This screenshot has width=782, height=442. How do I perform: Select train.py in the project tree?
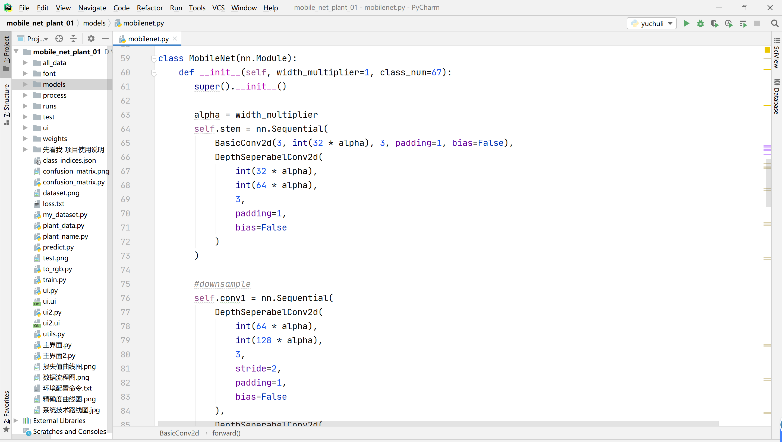click(x=54, y=279)
